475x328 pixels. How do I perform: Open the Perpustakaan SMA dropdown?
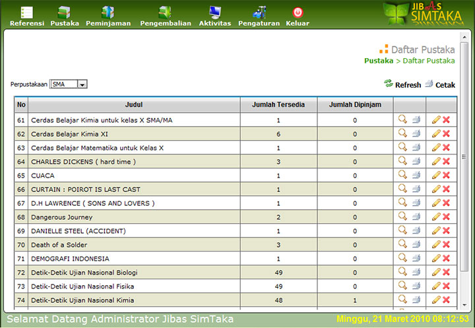point(69,84)
